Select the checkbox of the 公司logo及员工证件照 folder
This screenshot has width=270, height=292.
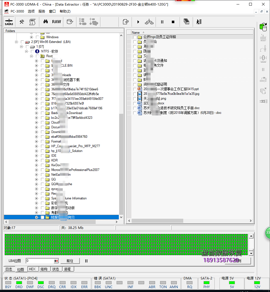click(135, 37)
